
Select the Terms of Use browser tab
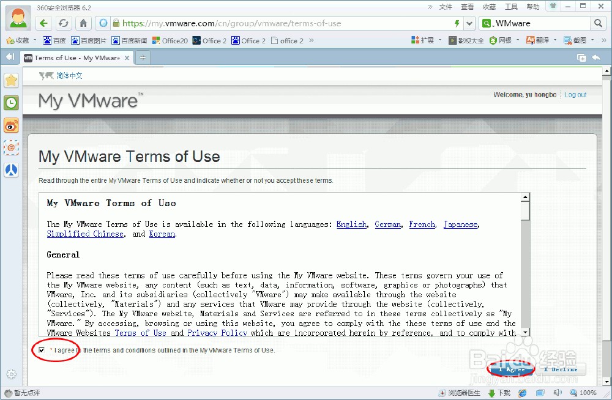tap(73, 58)
